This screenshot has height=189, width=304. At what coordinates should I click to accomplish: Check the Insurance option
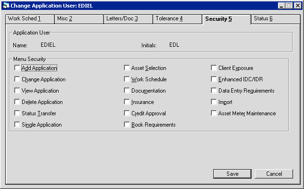coord(127,102)
